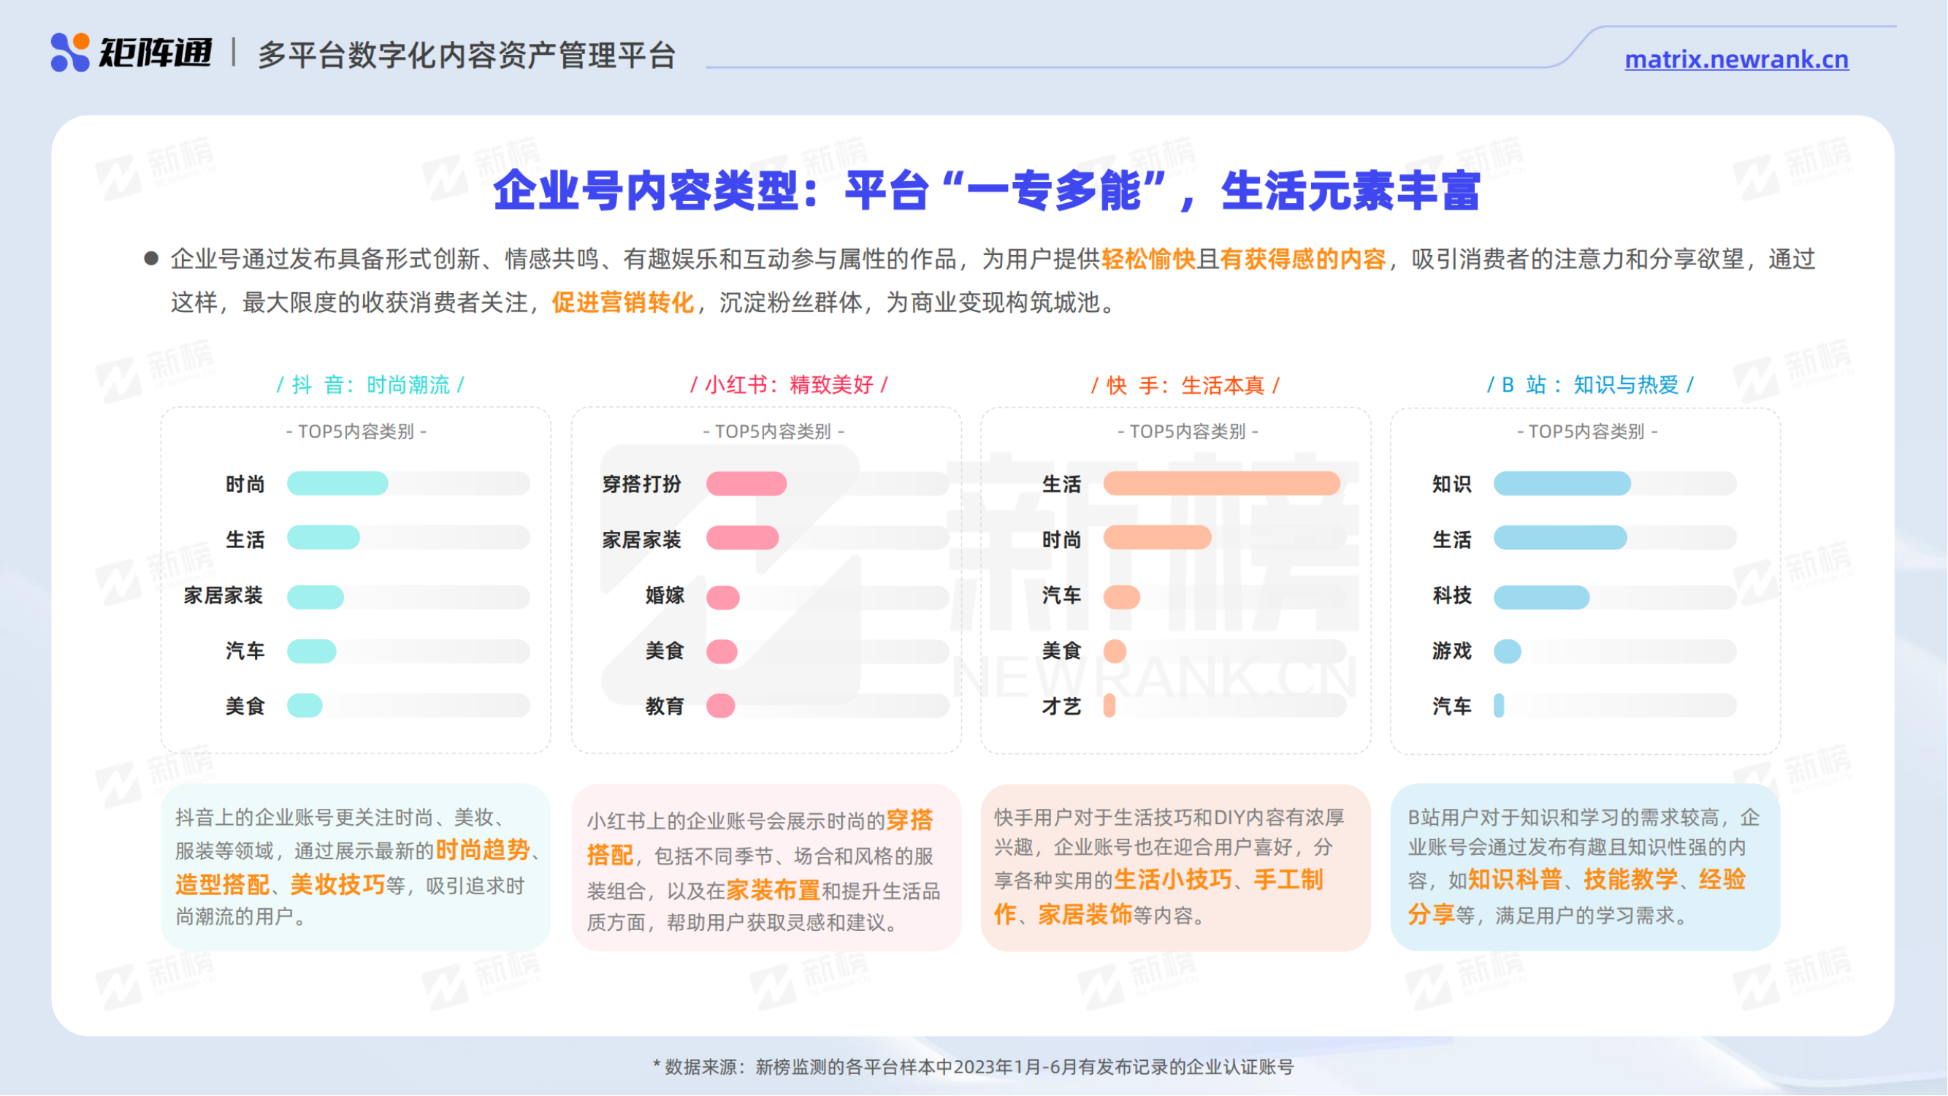Click the B站 汽车 bar
This screenshot has height=1096, width=1948.
point(1499,706)
